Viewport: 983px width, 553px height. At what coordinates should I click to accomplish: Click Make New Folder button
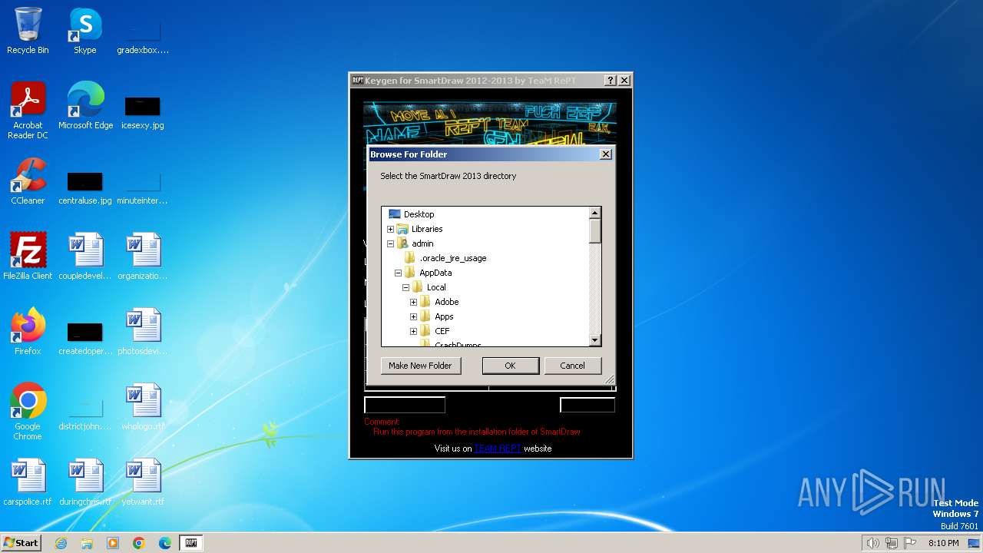(420, 366)
